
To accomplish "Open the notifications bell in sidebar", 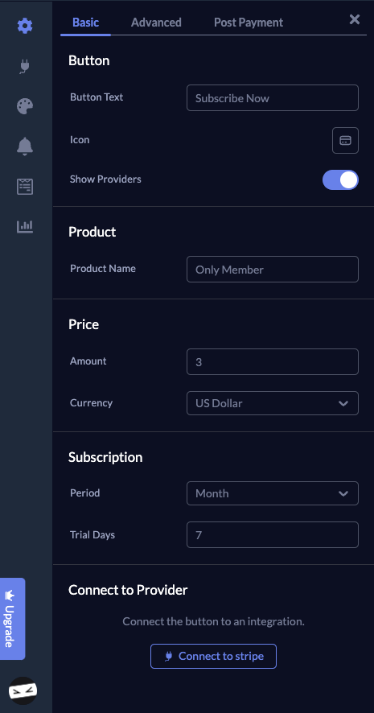I will pos(25,146).
